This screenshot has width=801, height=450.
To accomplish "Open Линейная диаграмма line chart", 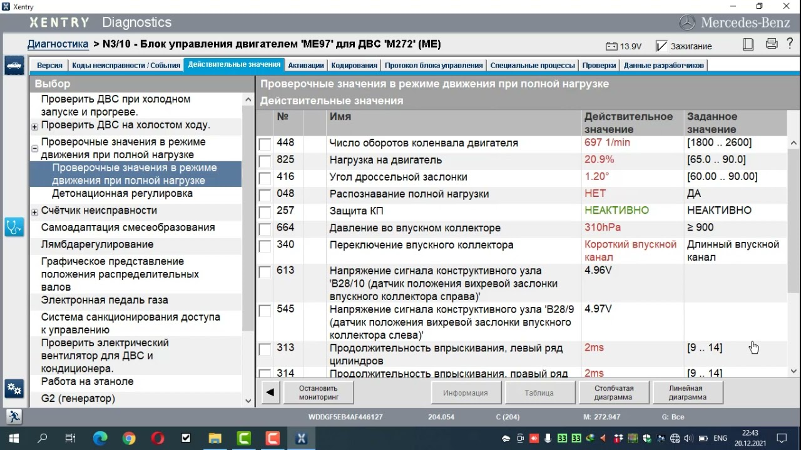I will (687, 392).
